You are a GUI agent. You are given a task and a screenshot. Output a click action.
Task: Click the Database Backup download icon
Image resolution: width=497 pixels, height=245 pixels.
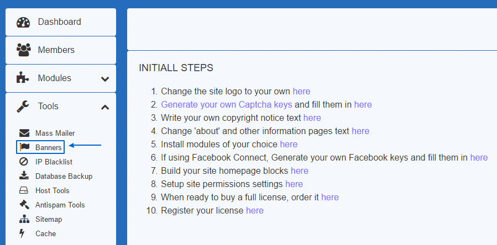[24, 176]
